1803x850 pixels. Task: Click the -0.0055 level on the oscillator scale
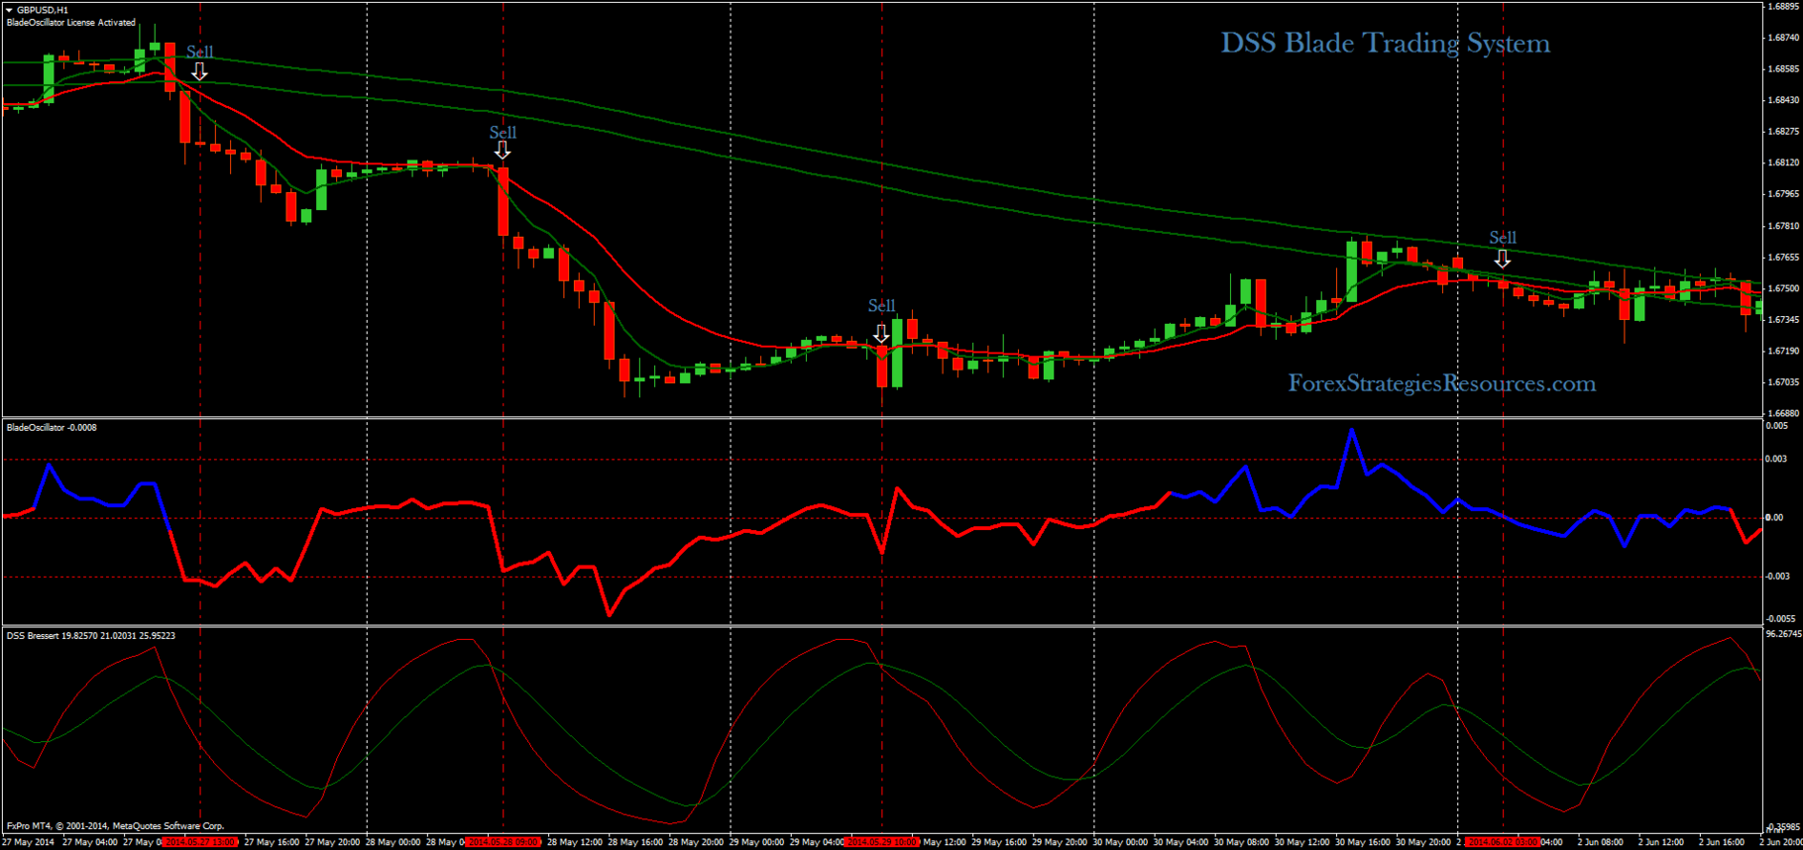pyautogui.click(x=1780, y=618)
